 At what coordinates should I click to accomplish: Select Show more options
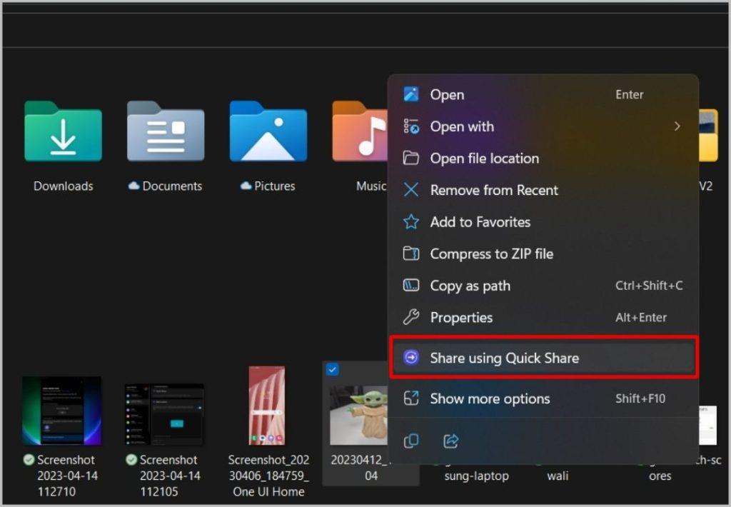pyautogui.click(x=543, y=398)
